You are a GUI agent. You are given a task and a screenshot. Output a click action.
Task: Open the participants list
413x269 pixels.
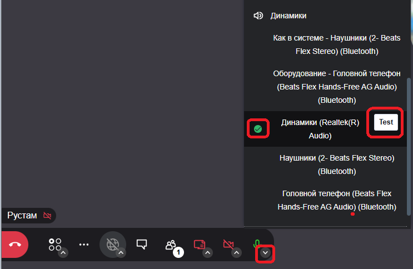pyautogui.click(x=171, y=244)
